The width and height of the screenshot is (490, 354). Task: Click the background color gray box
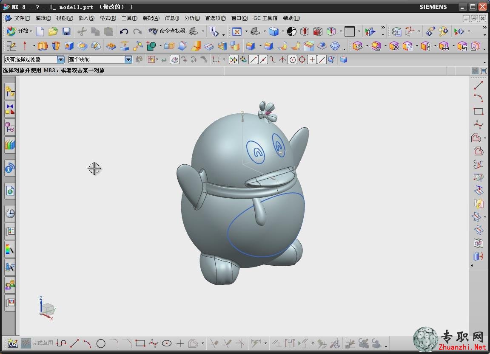point(349,31)
